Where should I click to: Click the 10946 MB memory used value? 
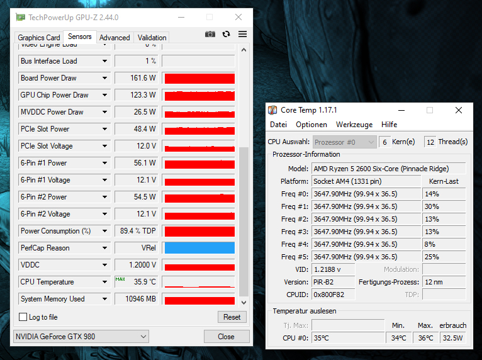coord(137,299)
